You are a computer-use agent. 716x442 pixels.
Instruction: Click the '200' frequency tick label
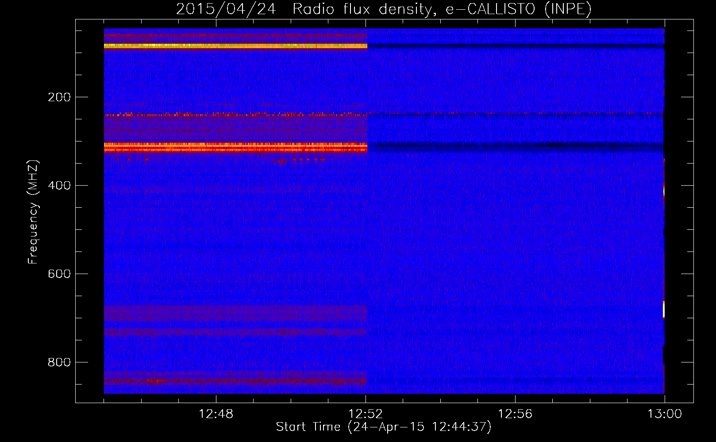pyautogui.click(x=59, y=97)
